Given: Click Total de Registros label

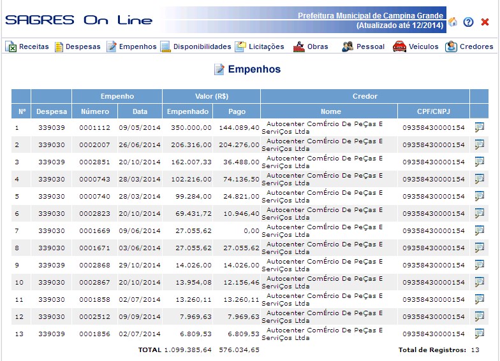Looking at the screenshot, I should point(432,350).
